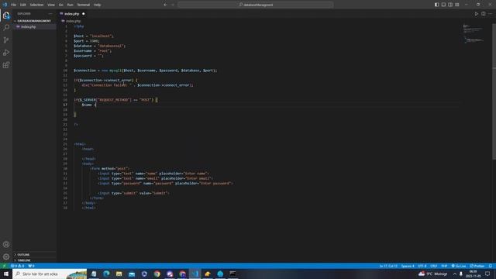Change file encoding UTF-8

tap(422, 266)
